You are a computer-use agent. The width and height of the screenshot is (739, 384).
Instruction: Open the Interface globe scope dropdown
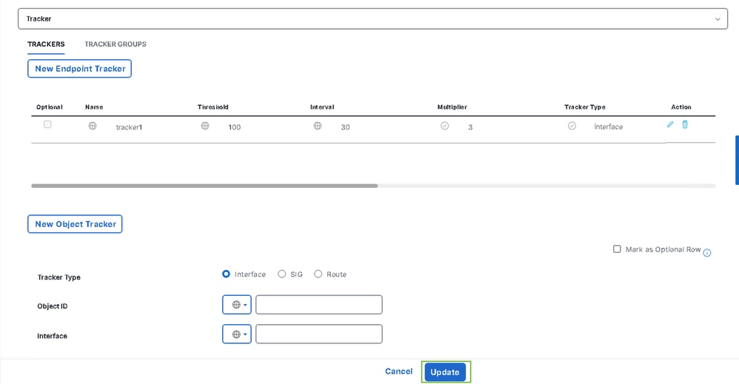[237, 334]
